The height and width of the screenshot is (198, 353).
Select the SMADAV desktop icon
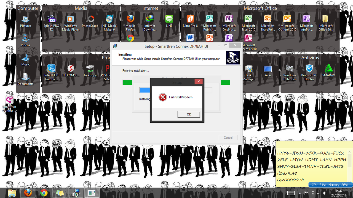tap(328, 71)
